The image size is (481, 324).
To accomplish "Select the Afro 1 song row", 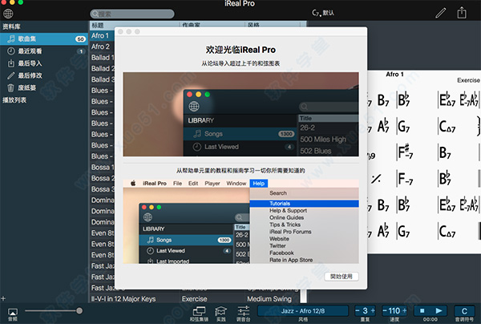I will pyautogui.click(x=102, y=35).
